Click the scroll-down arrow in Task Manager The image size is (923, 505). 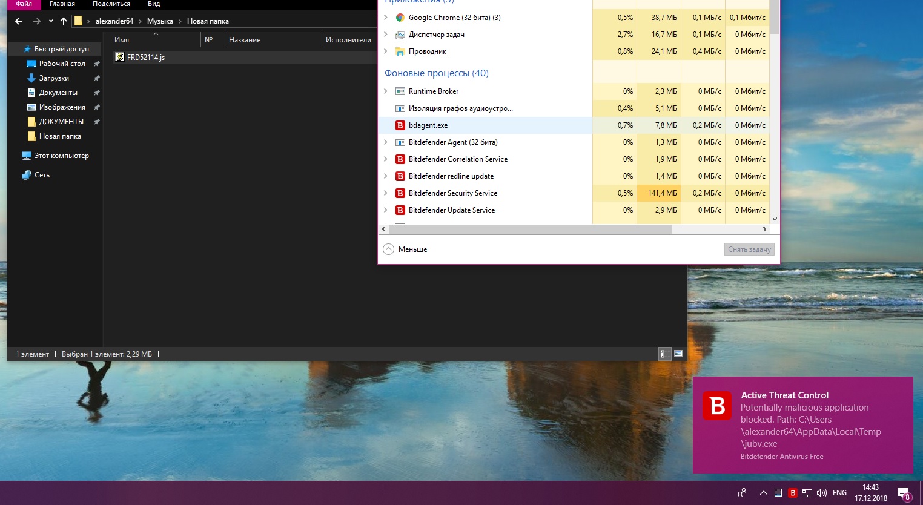(775, 219)
